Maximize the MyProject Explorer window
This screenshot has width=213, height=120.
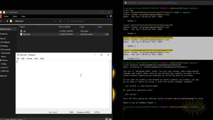[102, 12]
